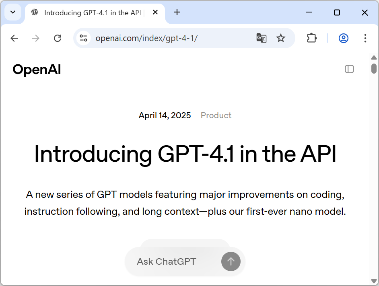
Task: Toggle the bookmark star for this page
Action: 280,38
